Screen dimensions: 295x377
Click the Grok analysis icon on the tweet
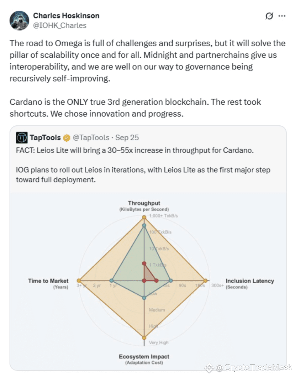coord(269,16)
